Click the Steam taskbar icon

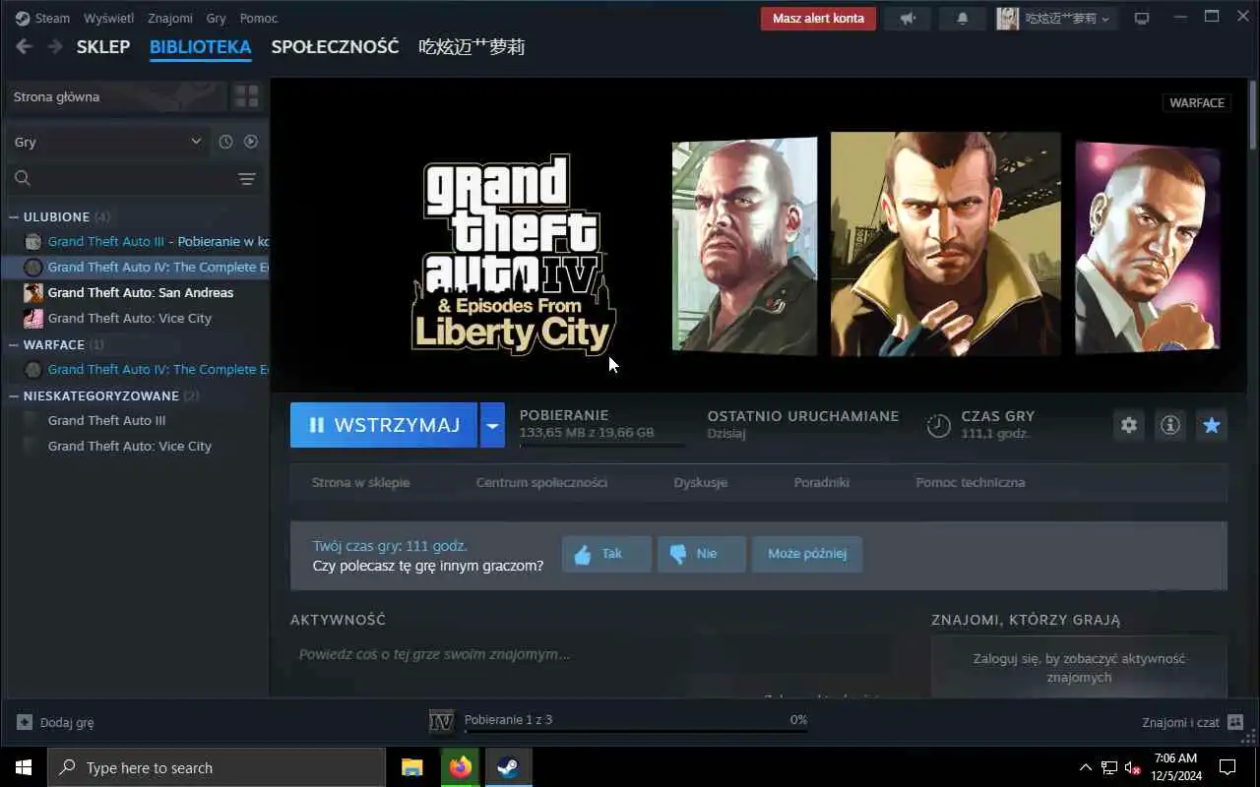pyautogui.click(x=508, y=767)
